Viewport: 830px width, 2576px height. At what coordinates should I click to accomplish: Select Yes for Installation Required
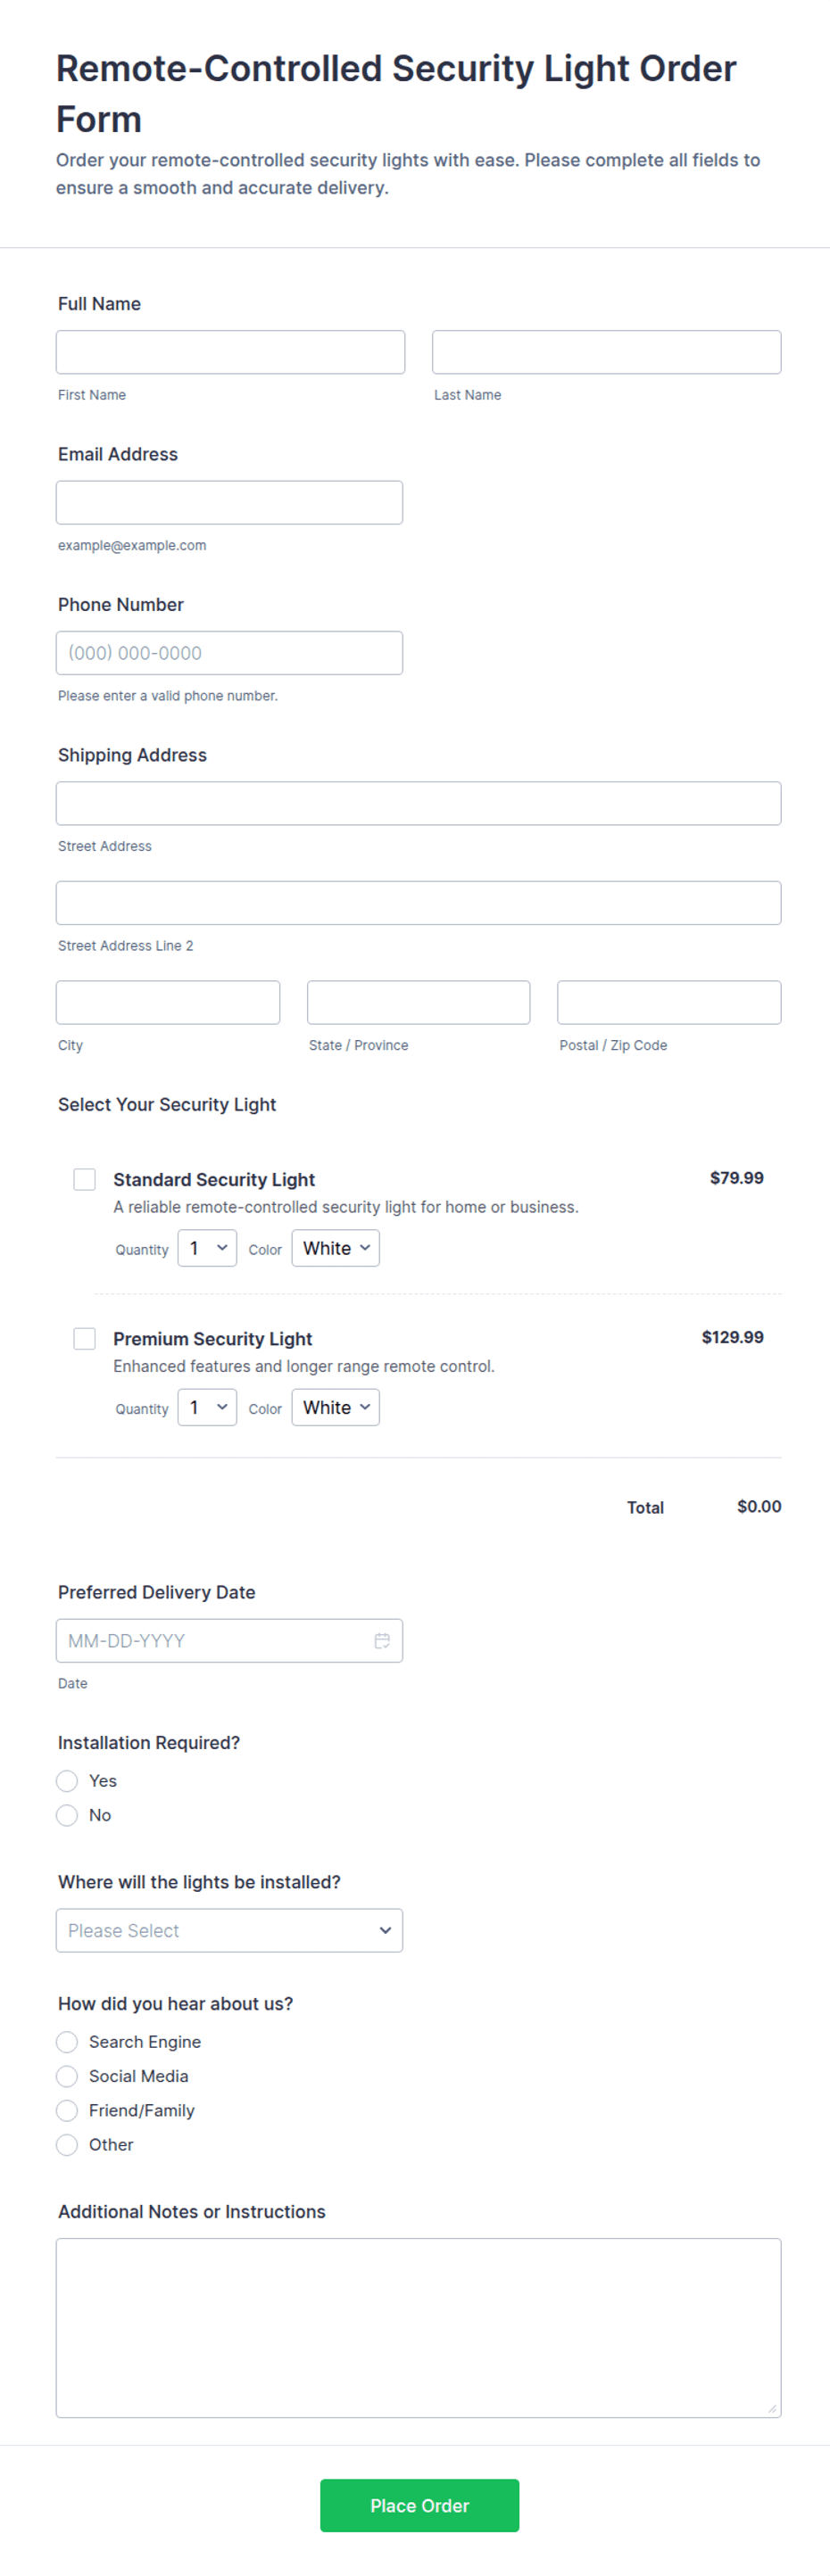tap(67, 1780)
